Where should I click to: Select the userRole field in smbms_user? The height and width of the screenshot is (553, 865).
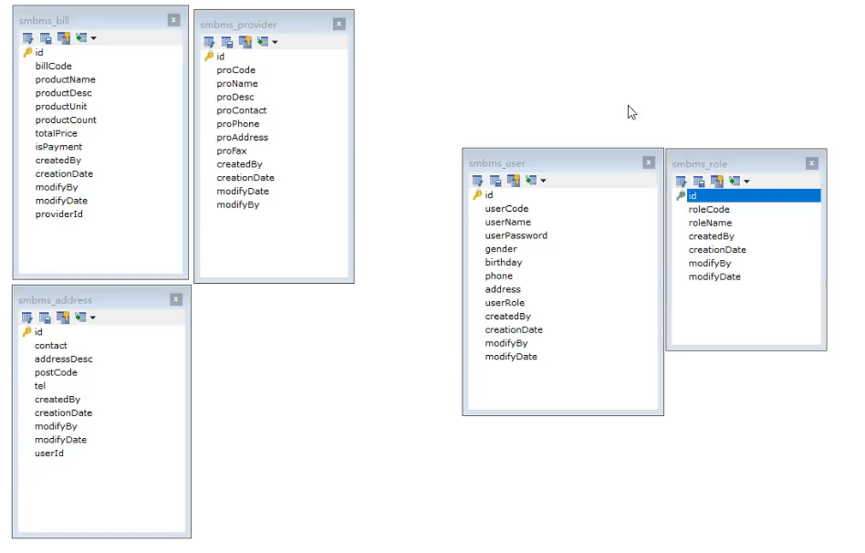(x=505, y=303)
